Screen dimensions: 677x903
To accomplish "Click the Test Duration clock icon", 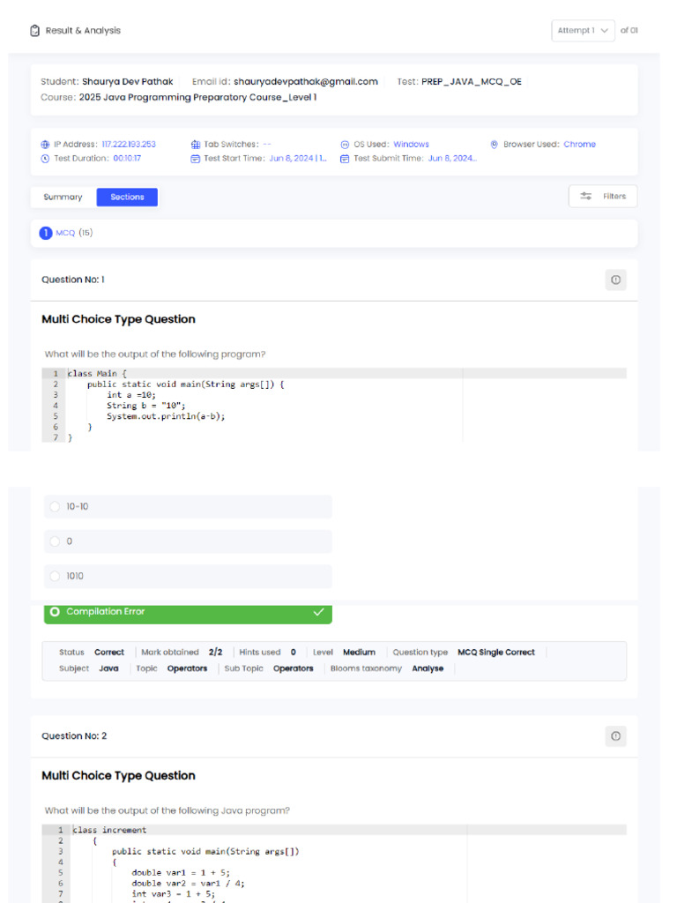I will (45, 159).
